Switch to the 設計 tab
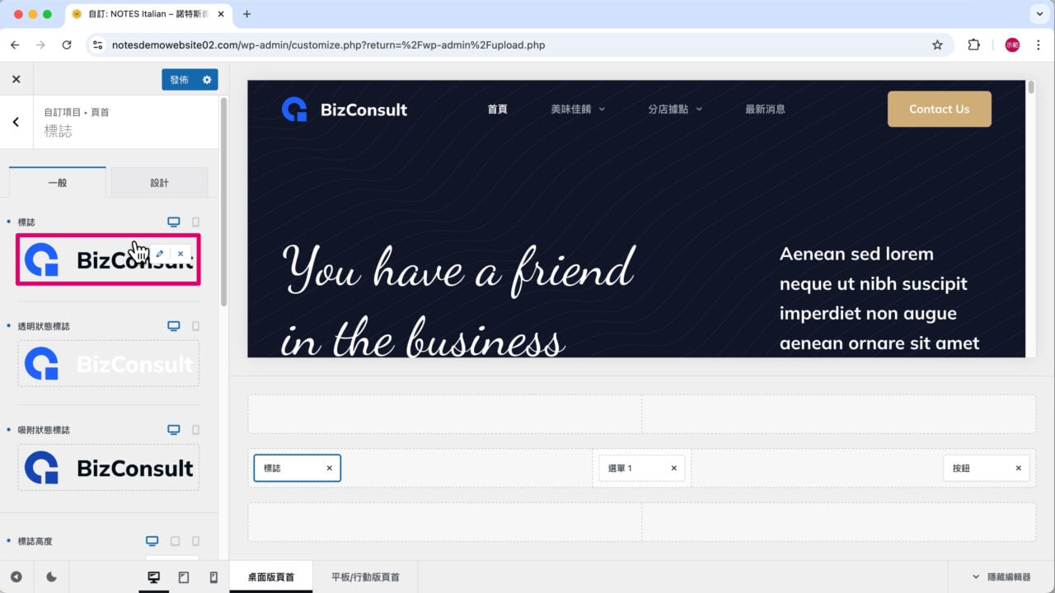Image resolution: width=1055 pixels, height=593 pixels. click(159, 183)
